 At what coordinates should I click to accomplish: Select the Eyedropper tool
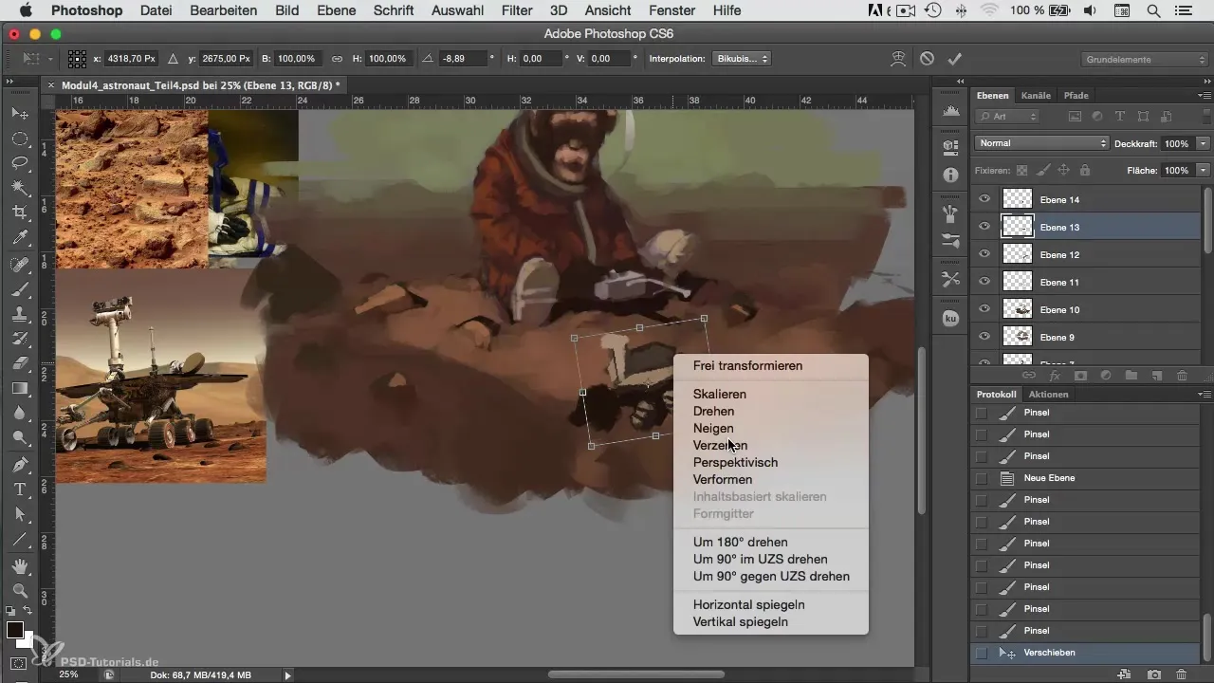click(19, 238)
